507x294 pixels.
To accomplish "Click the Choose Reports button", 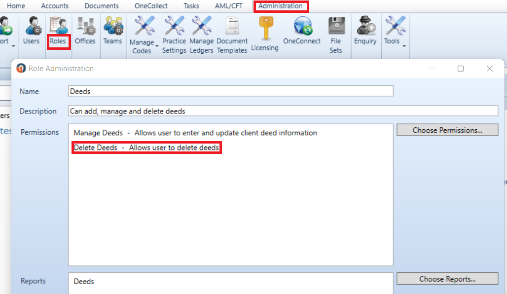I will [447, 279].
